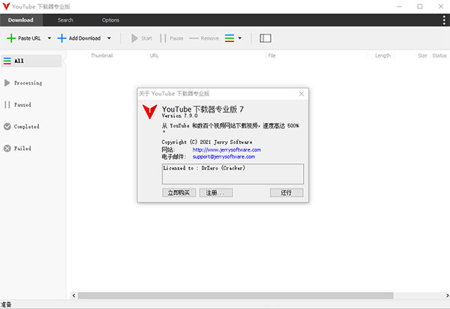The height and width of the screenshot is (309, 450).
Task: Open the three-dot menu at top right
Action: point(444,20)
